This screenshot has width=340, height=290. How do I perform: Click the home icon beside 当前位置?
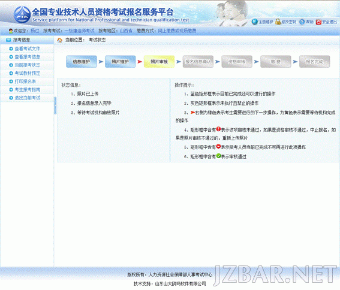click(59, 40)
